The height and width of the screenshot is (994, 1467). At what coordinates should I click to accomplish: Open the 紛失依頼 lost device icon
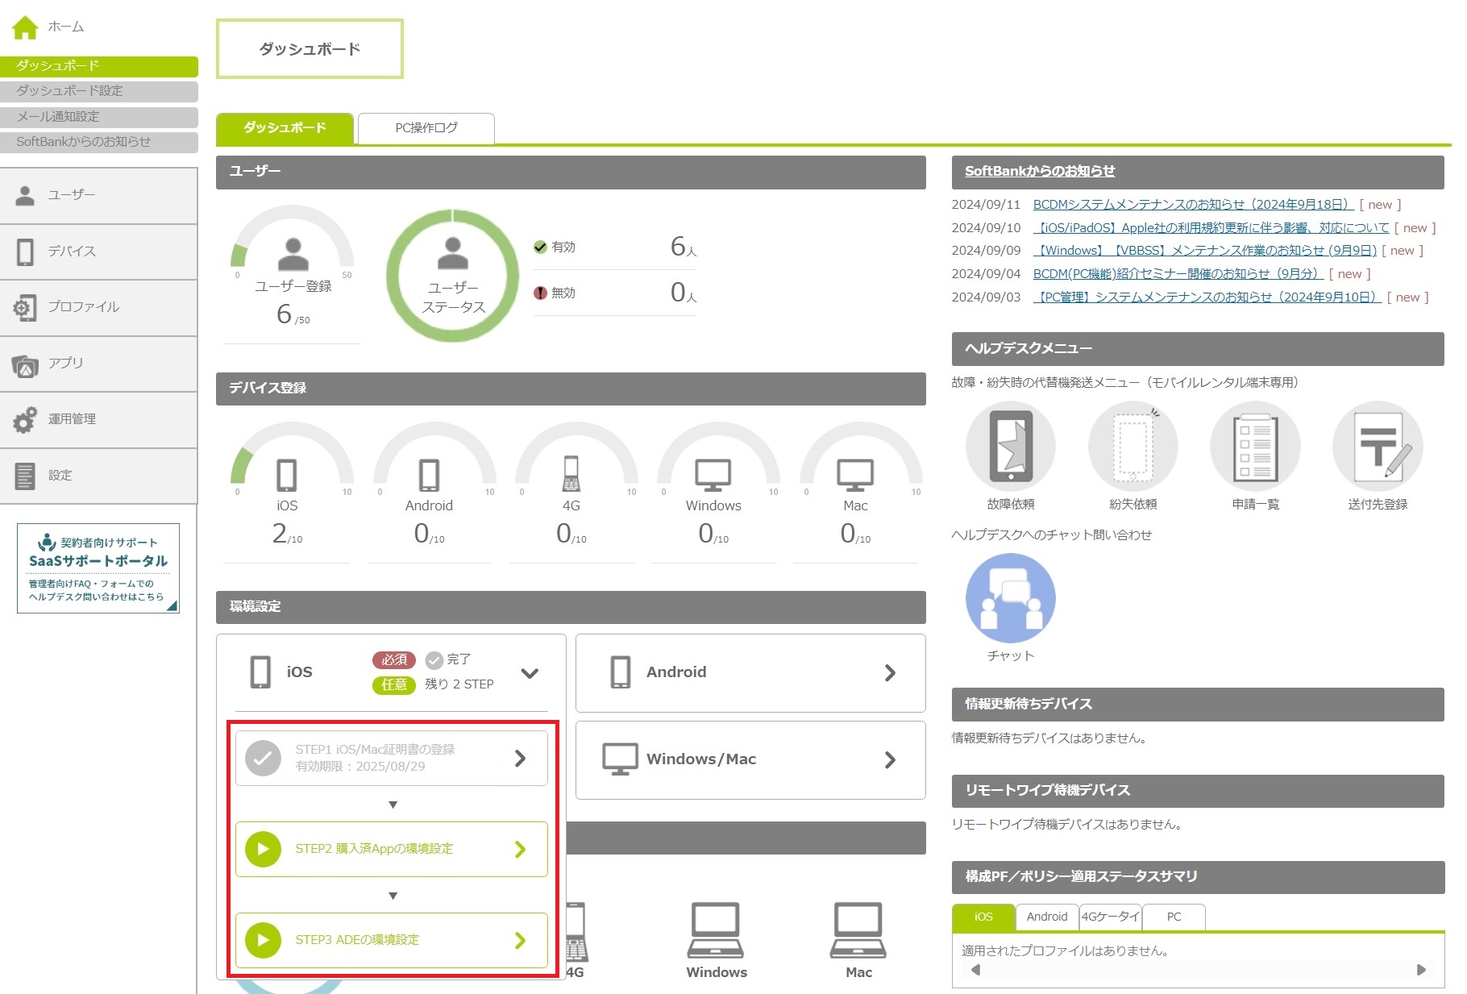click(1132, 446)
